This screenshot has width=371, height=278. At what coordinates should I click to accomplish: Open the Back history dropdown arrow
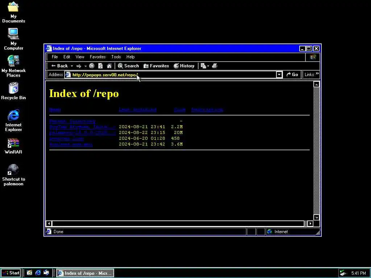coord(72,66)
